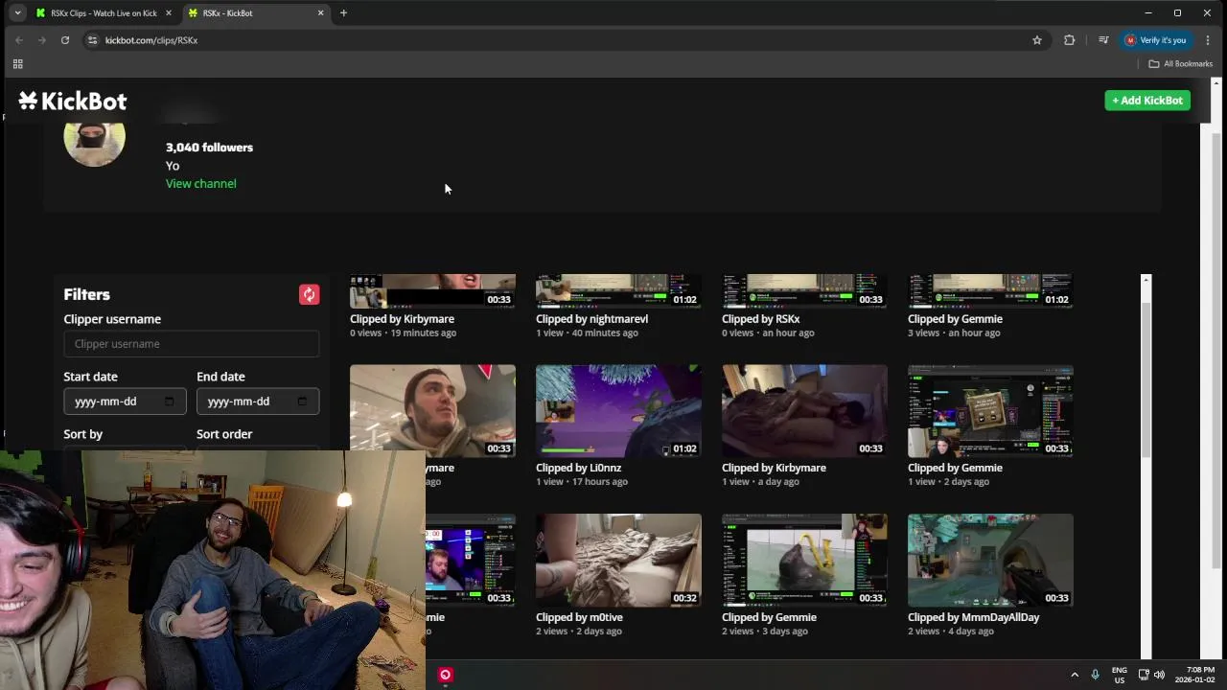Image resolution: width=1227 pixels, height=690 pixels.
Task: Click the clips list scroll up arrow
Action: (1146, 280)
